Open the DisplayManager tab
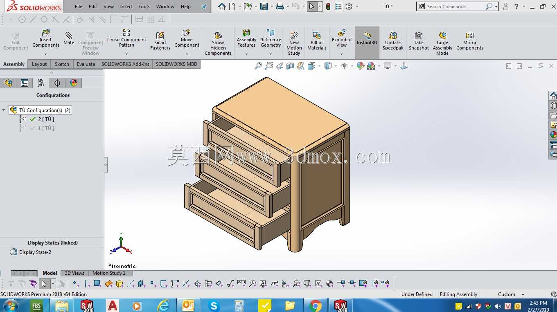Viewport: 557px width, 312px height. (74, 83)
